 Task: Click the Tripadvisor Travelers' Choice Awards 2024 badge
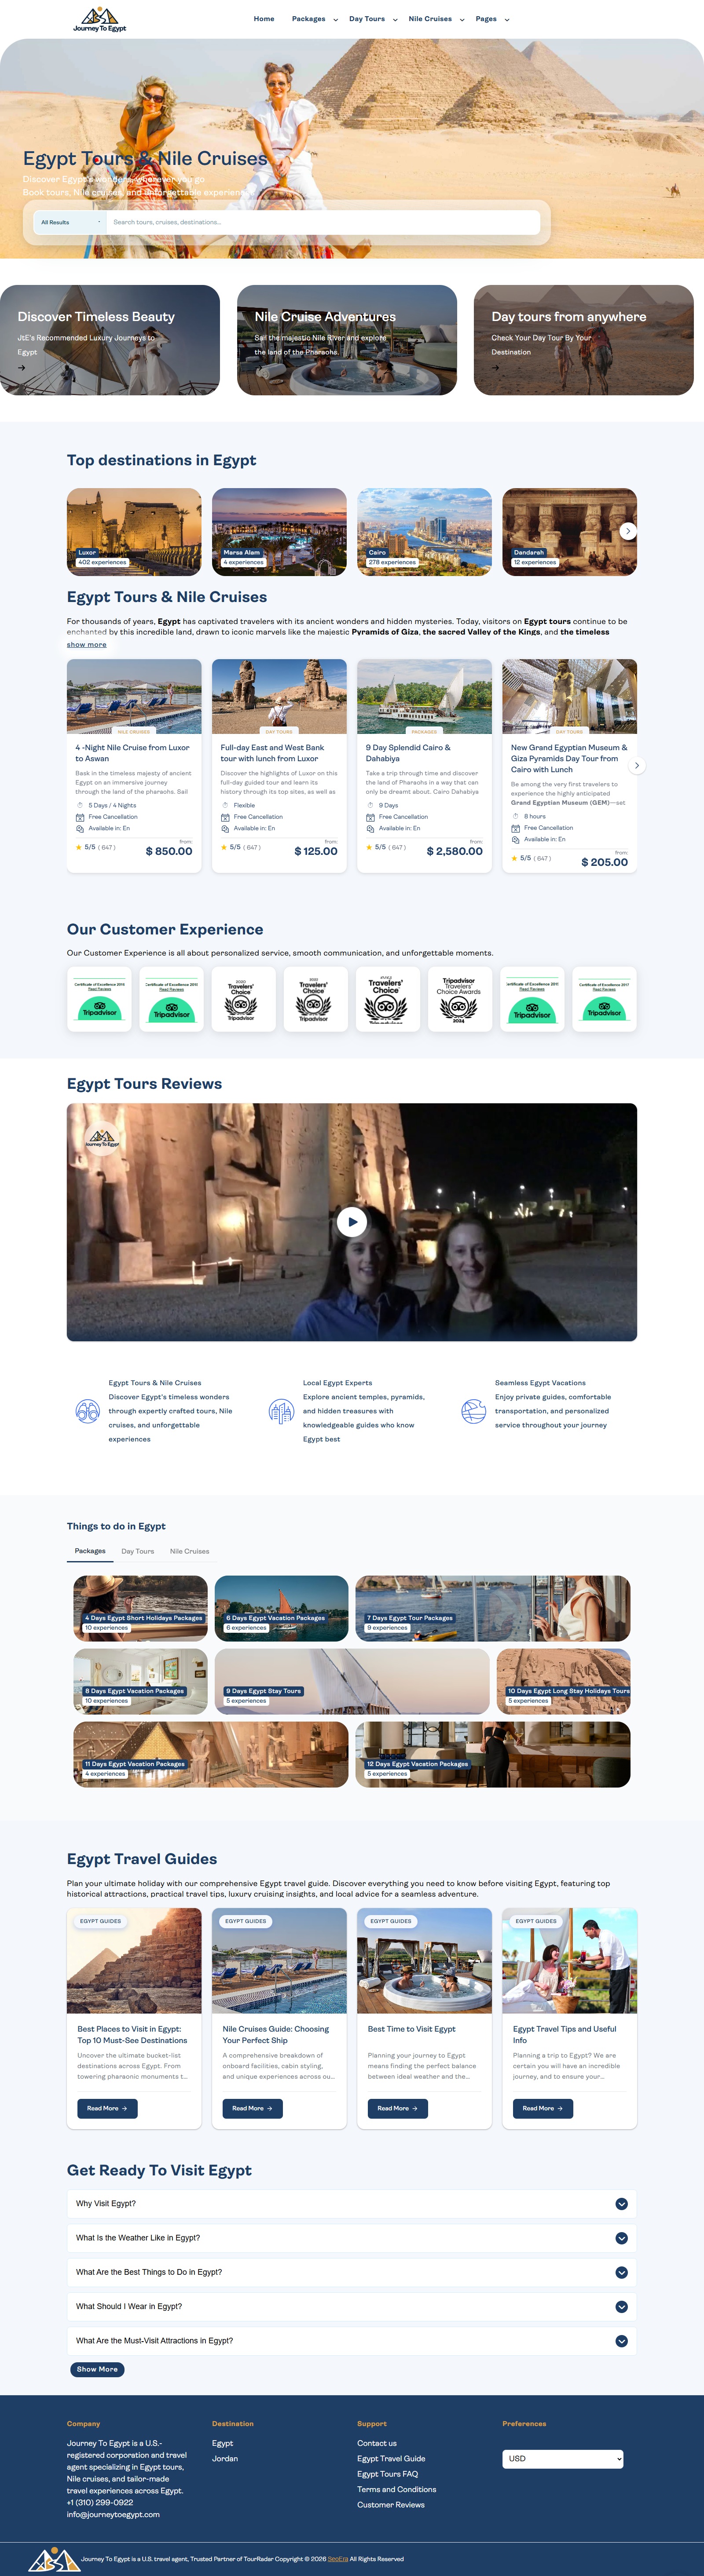tap(459, 998)
